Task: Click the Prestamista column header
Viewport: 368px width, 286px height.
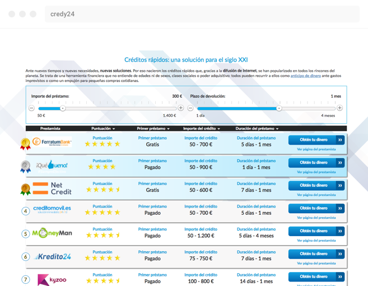Action: click(50, 128)
